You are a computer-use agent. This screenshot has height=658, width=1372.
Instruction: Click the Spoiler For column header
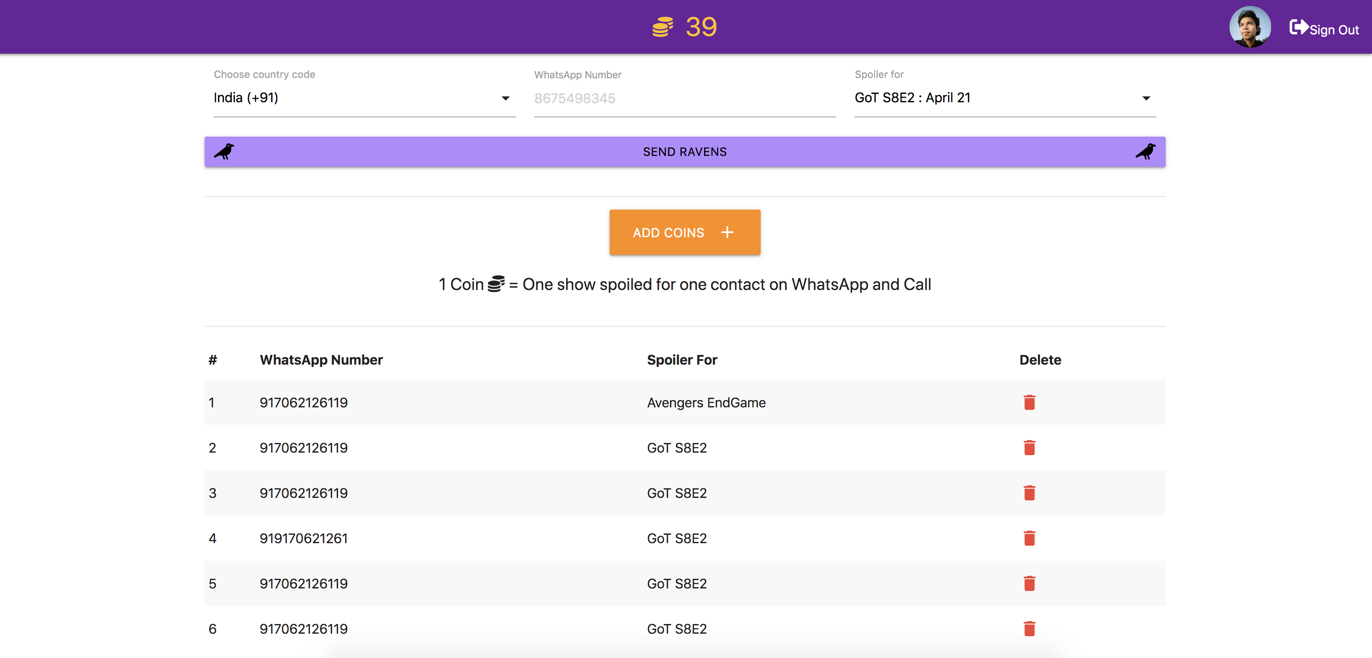pos(682,360)
